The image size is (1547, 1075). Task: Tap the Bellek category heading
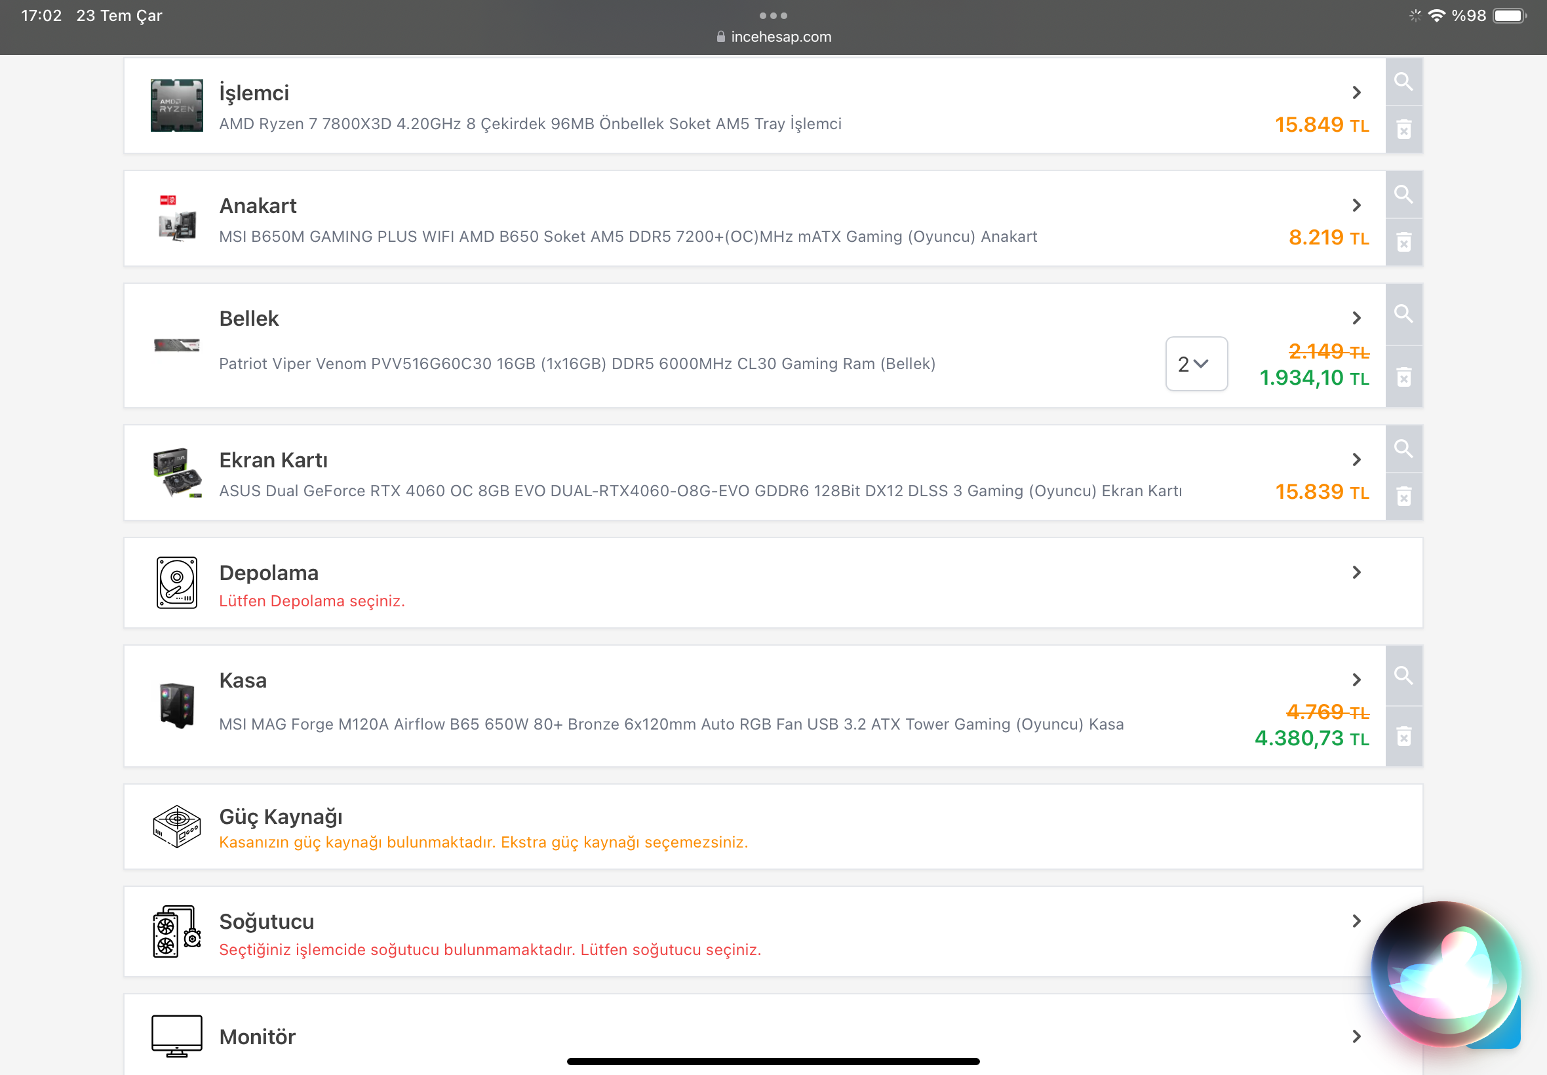(x=249, y=319)
